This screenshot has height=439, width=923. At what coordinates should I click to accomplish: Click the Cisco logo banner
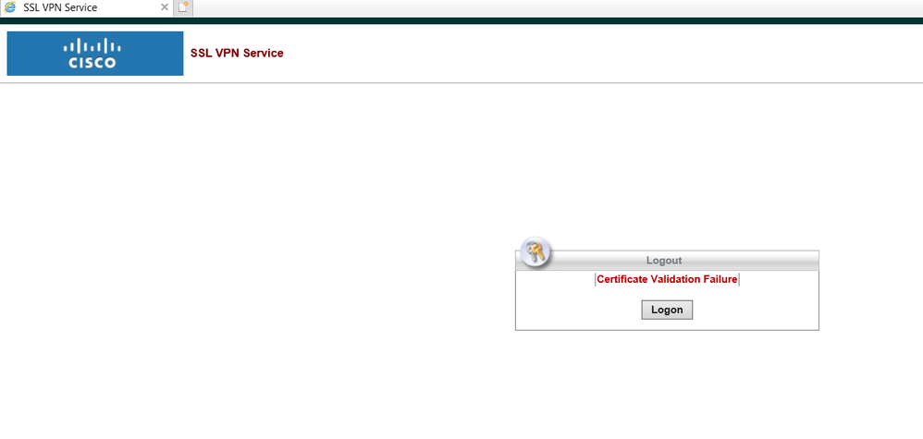(94, 54)
